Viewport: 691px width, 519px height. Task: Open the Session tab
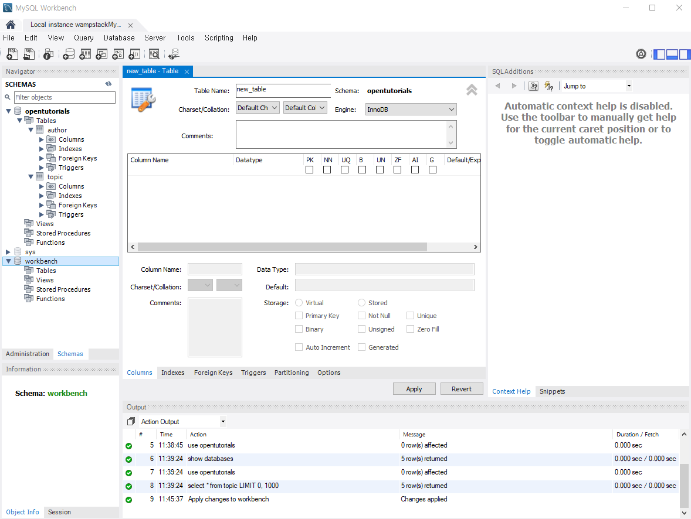click(x=59, y=513)
